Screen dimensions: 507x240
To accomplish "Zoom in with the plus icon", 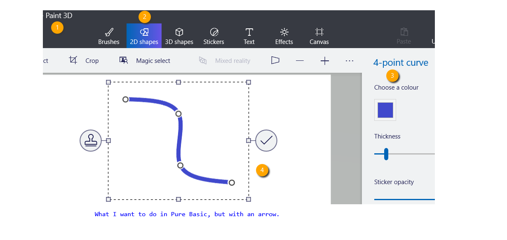I will (325, 61).
